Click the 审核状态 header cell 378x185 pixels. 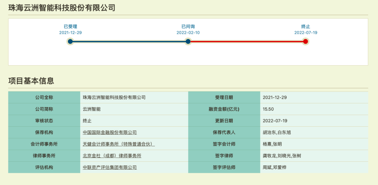44,121
